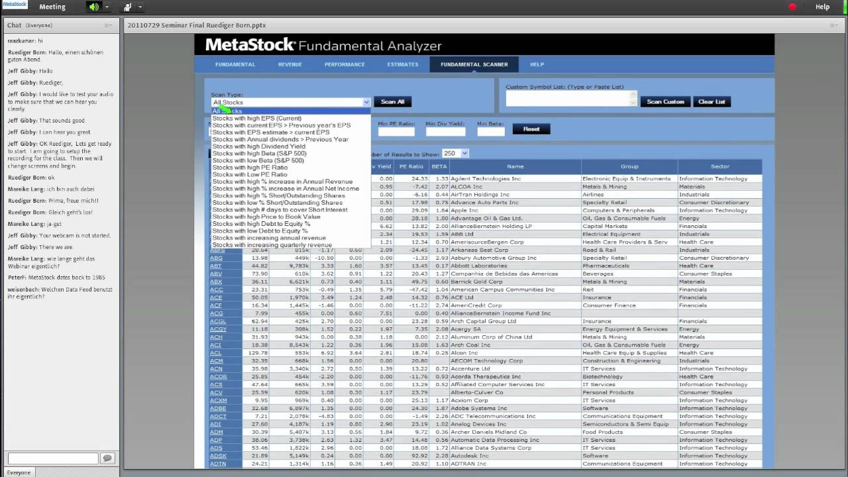The image size is (848, 477).
Task: Open the Meeting menu
Action: (52, 7)
